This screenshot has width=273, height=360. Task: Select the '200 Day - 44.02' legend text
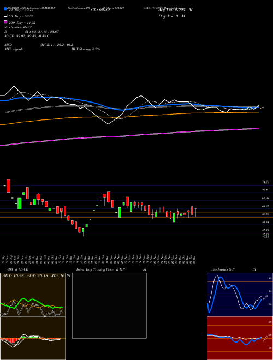22,22
